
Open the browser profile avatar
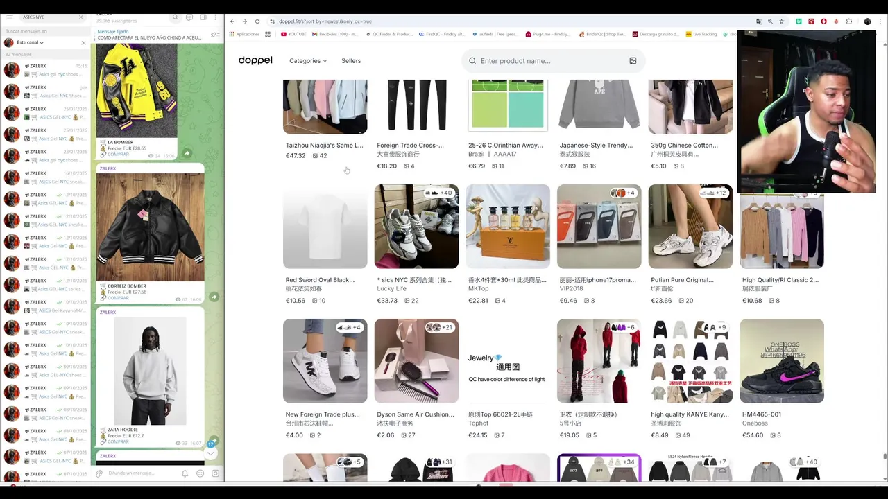point(867,21)
